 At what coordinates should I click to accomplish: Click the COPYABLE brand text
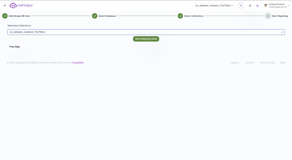(25, 5)
